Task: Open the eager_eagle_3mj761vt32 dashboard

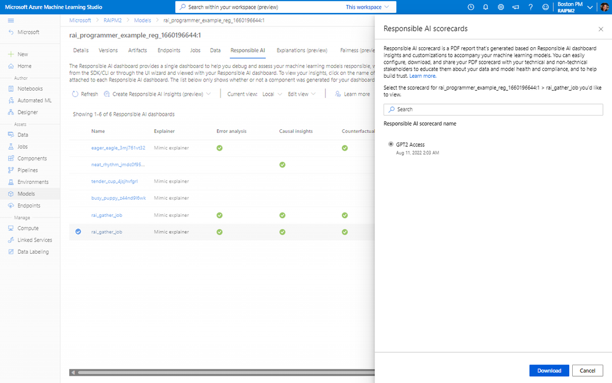Action: 118,148
